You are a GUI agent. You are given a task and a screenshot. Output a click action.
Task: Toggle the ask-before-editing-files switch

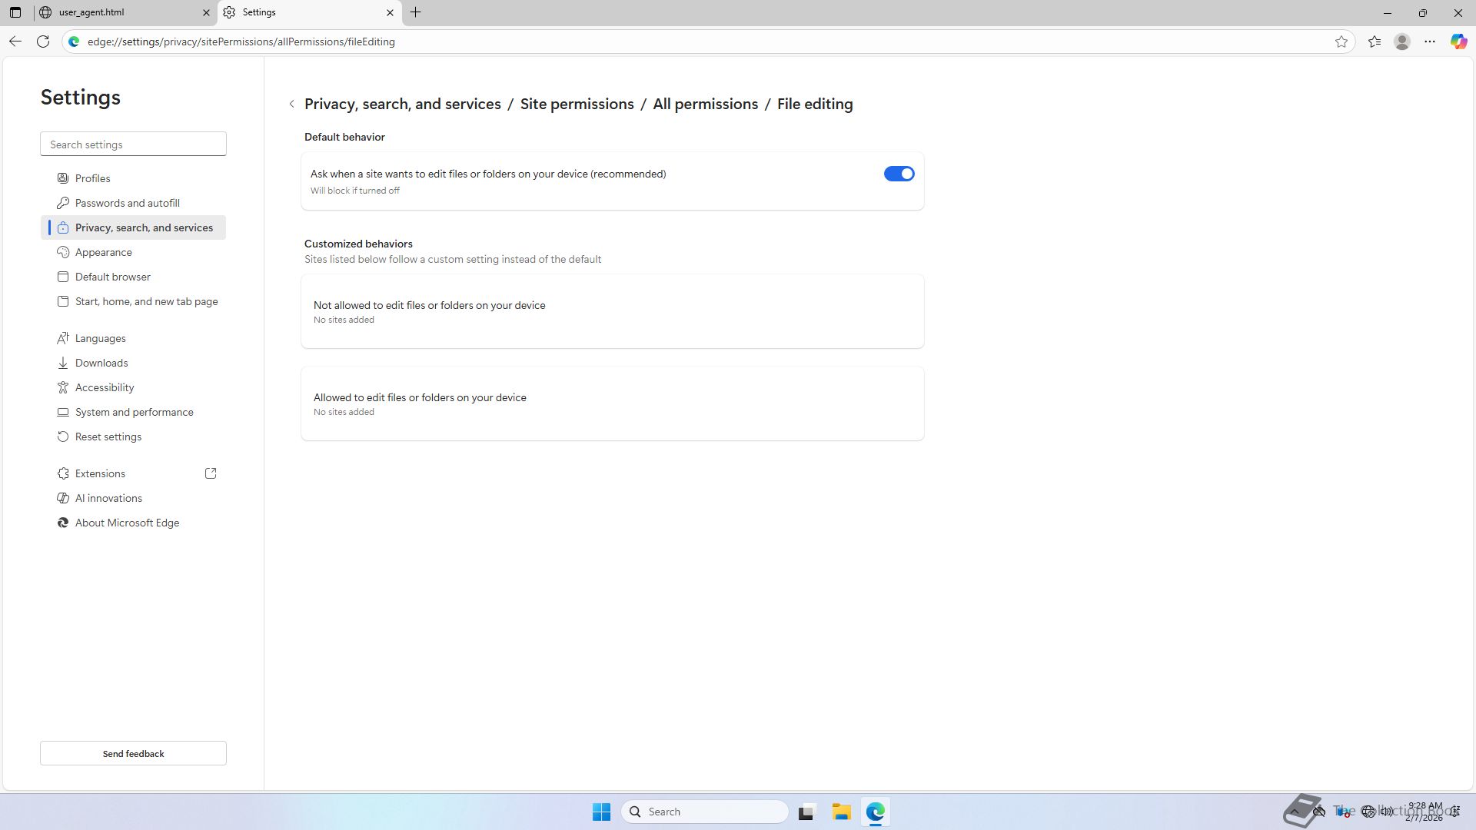point(898,174)
